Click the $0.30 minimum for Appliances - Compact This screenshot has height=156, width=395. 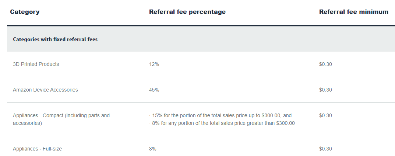[x=325, y=115]
